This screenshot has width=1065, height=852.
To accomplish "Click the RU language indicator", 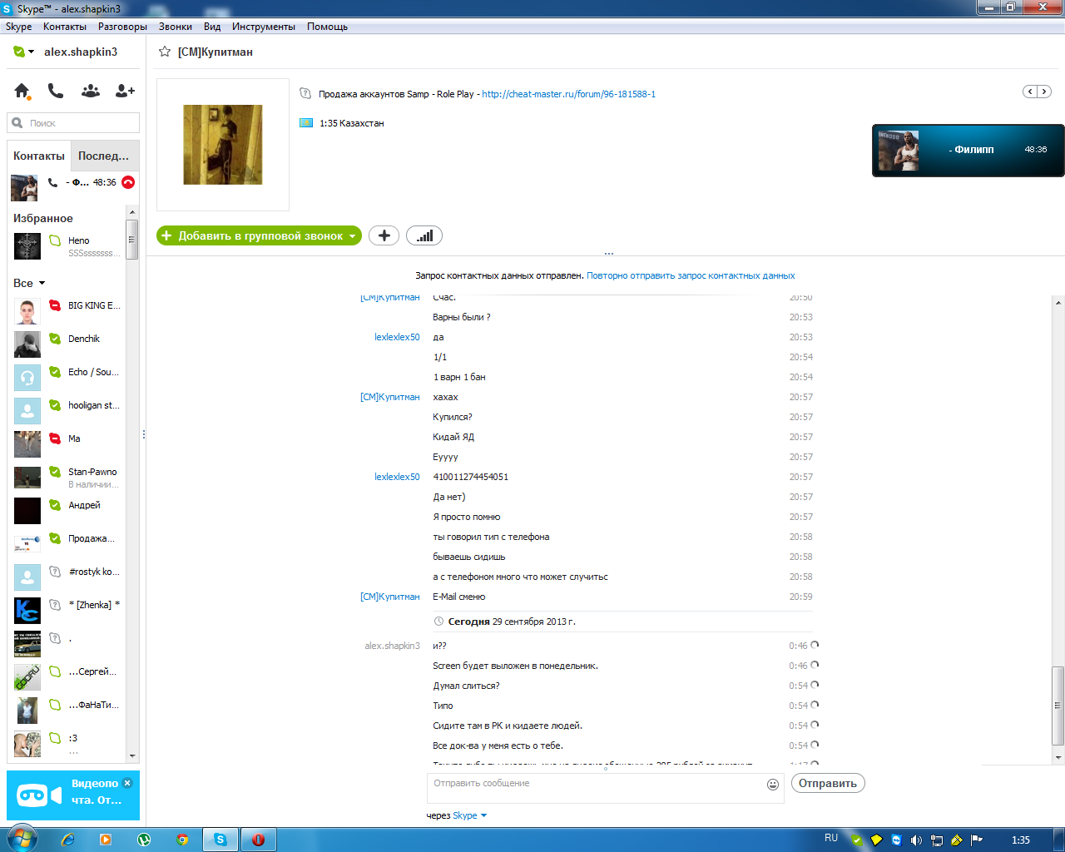I will coord(831,838).
